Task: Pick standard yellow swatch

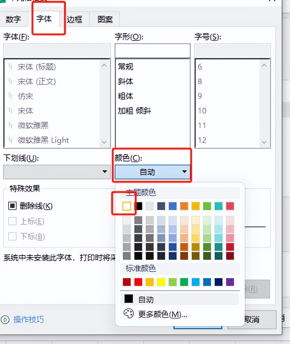Action: pos(161,282)
